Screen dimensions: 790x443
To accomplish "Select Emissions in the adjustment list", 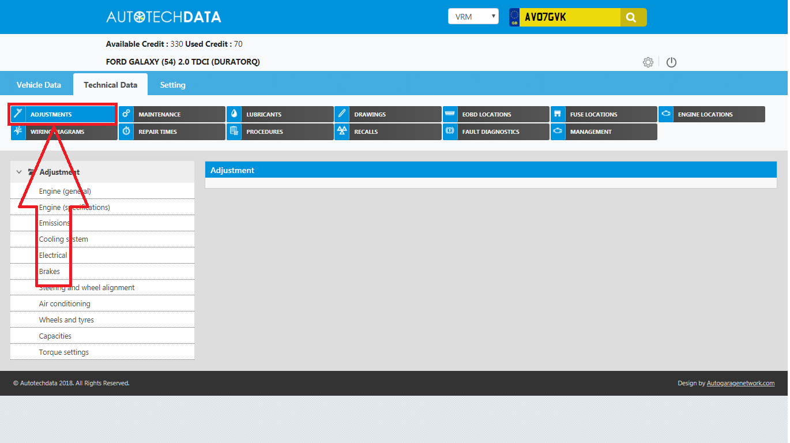I will pos(102,223).
